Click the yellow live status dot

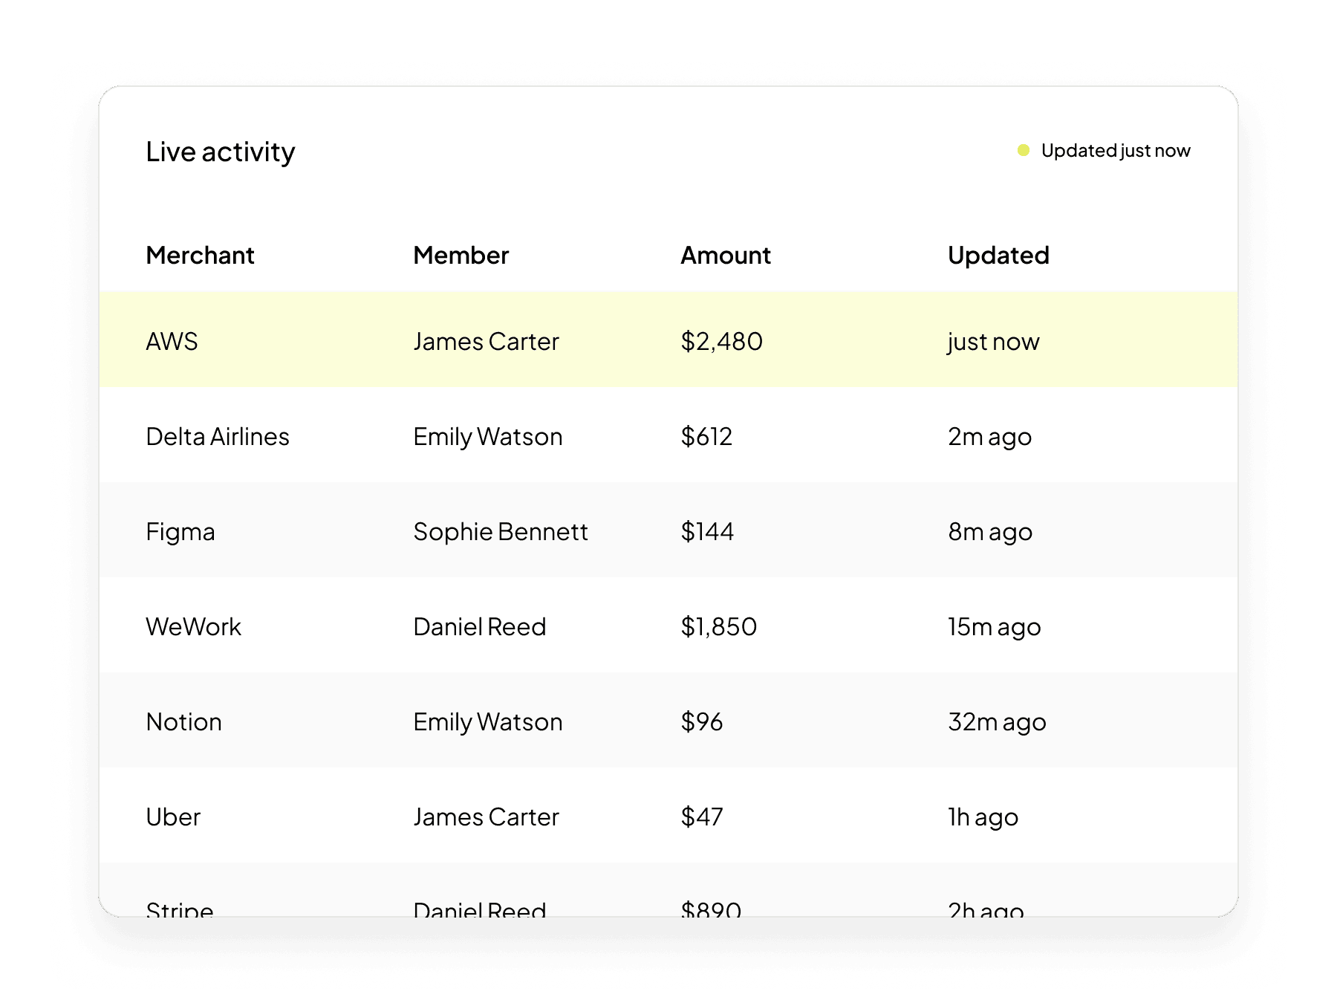click(x=1024, y=150)
